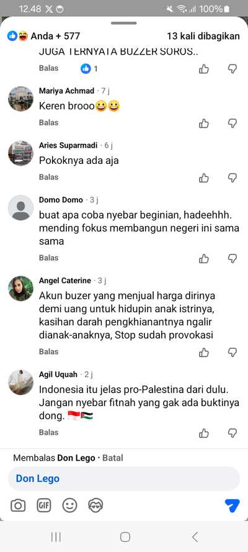248x552 pixels.
Task: Open the avatar sticker picker
Action: point(95,506)
